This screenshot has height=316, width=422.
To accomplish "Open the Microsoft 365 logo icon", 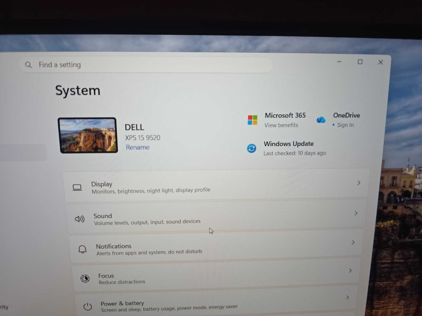I will pyautogui.click(x=252, y=120).
